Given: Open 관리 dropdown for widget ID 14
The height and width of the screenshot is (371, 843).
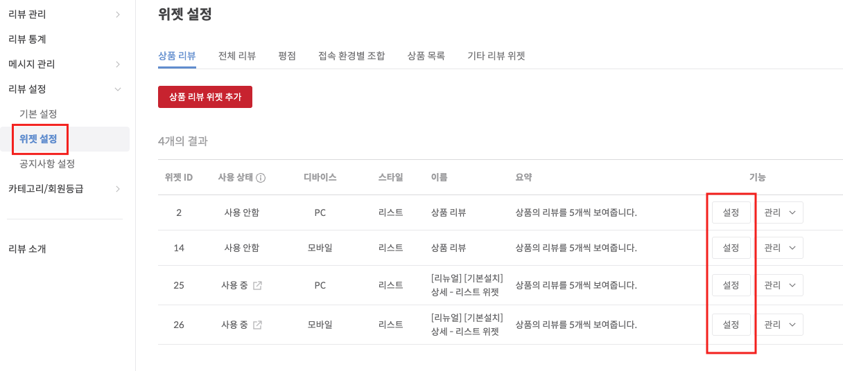Looking at the screenshot, I should (779, 248).
